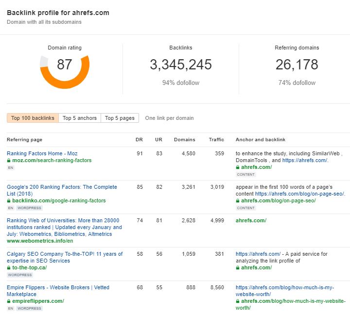The width and height of the screenshot is (350, 314).
Task: Open the Top 5 pages tab
Action: (x=120, y=118)
